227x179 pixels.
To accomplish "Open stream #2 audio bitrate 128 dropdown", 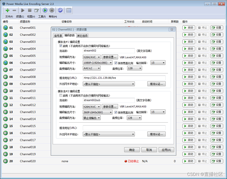I will [134, 118].
